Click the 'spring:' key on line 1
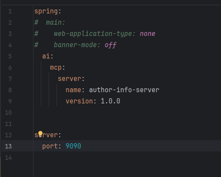This screenshot has width=221, height=177. coord(48,11)
